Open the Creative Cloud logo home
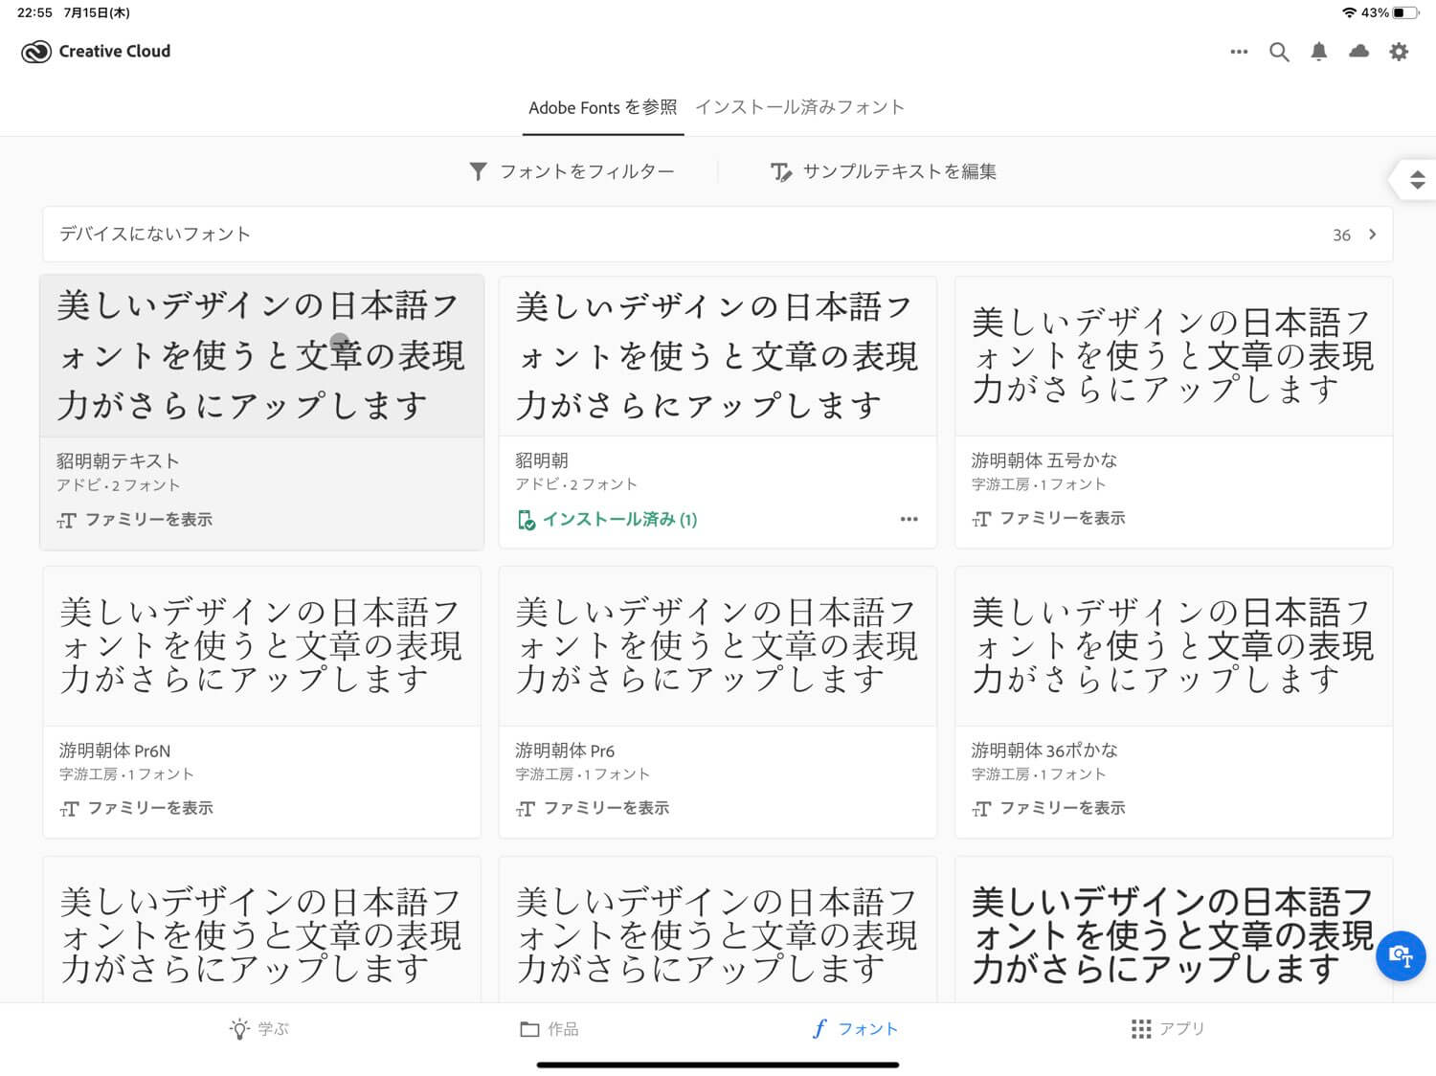This screenshot has height=1076, width=1436. [36, 52]
